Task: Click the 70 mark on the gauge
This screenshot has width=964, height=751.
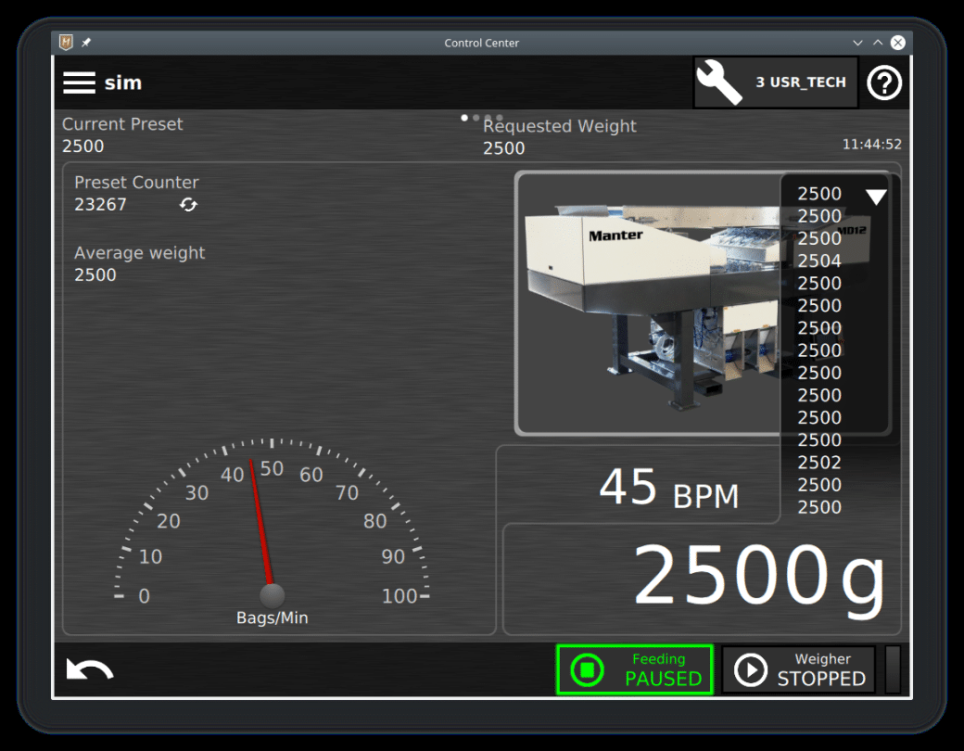Action: click(347, 492)
